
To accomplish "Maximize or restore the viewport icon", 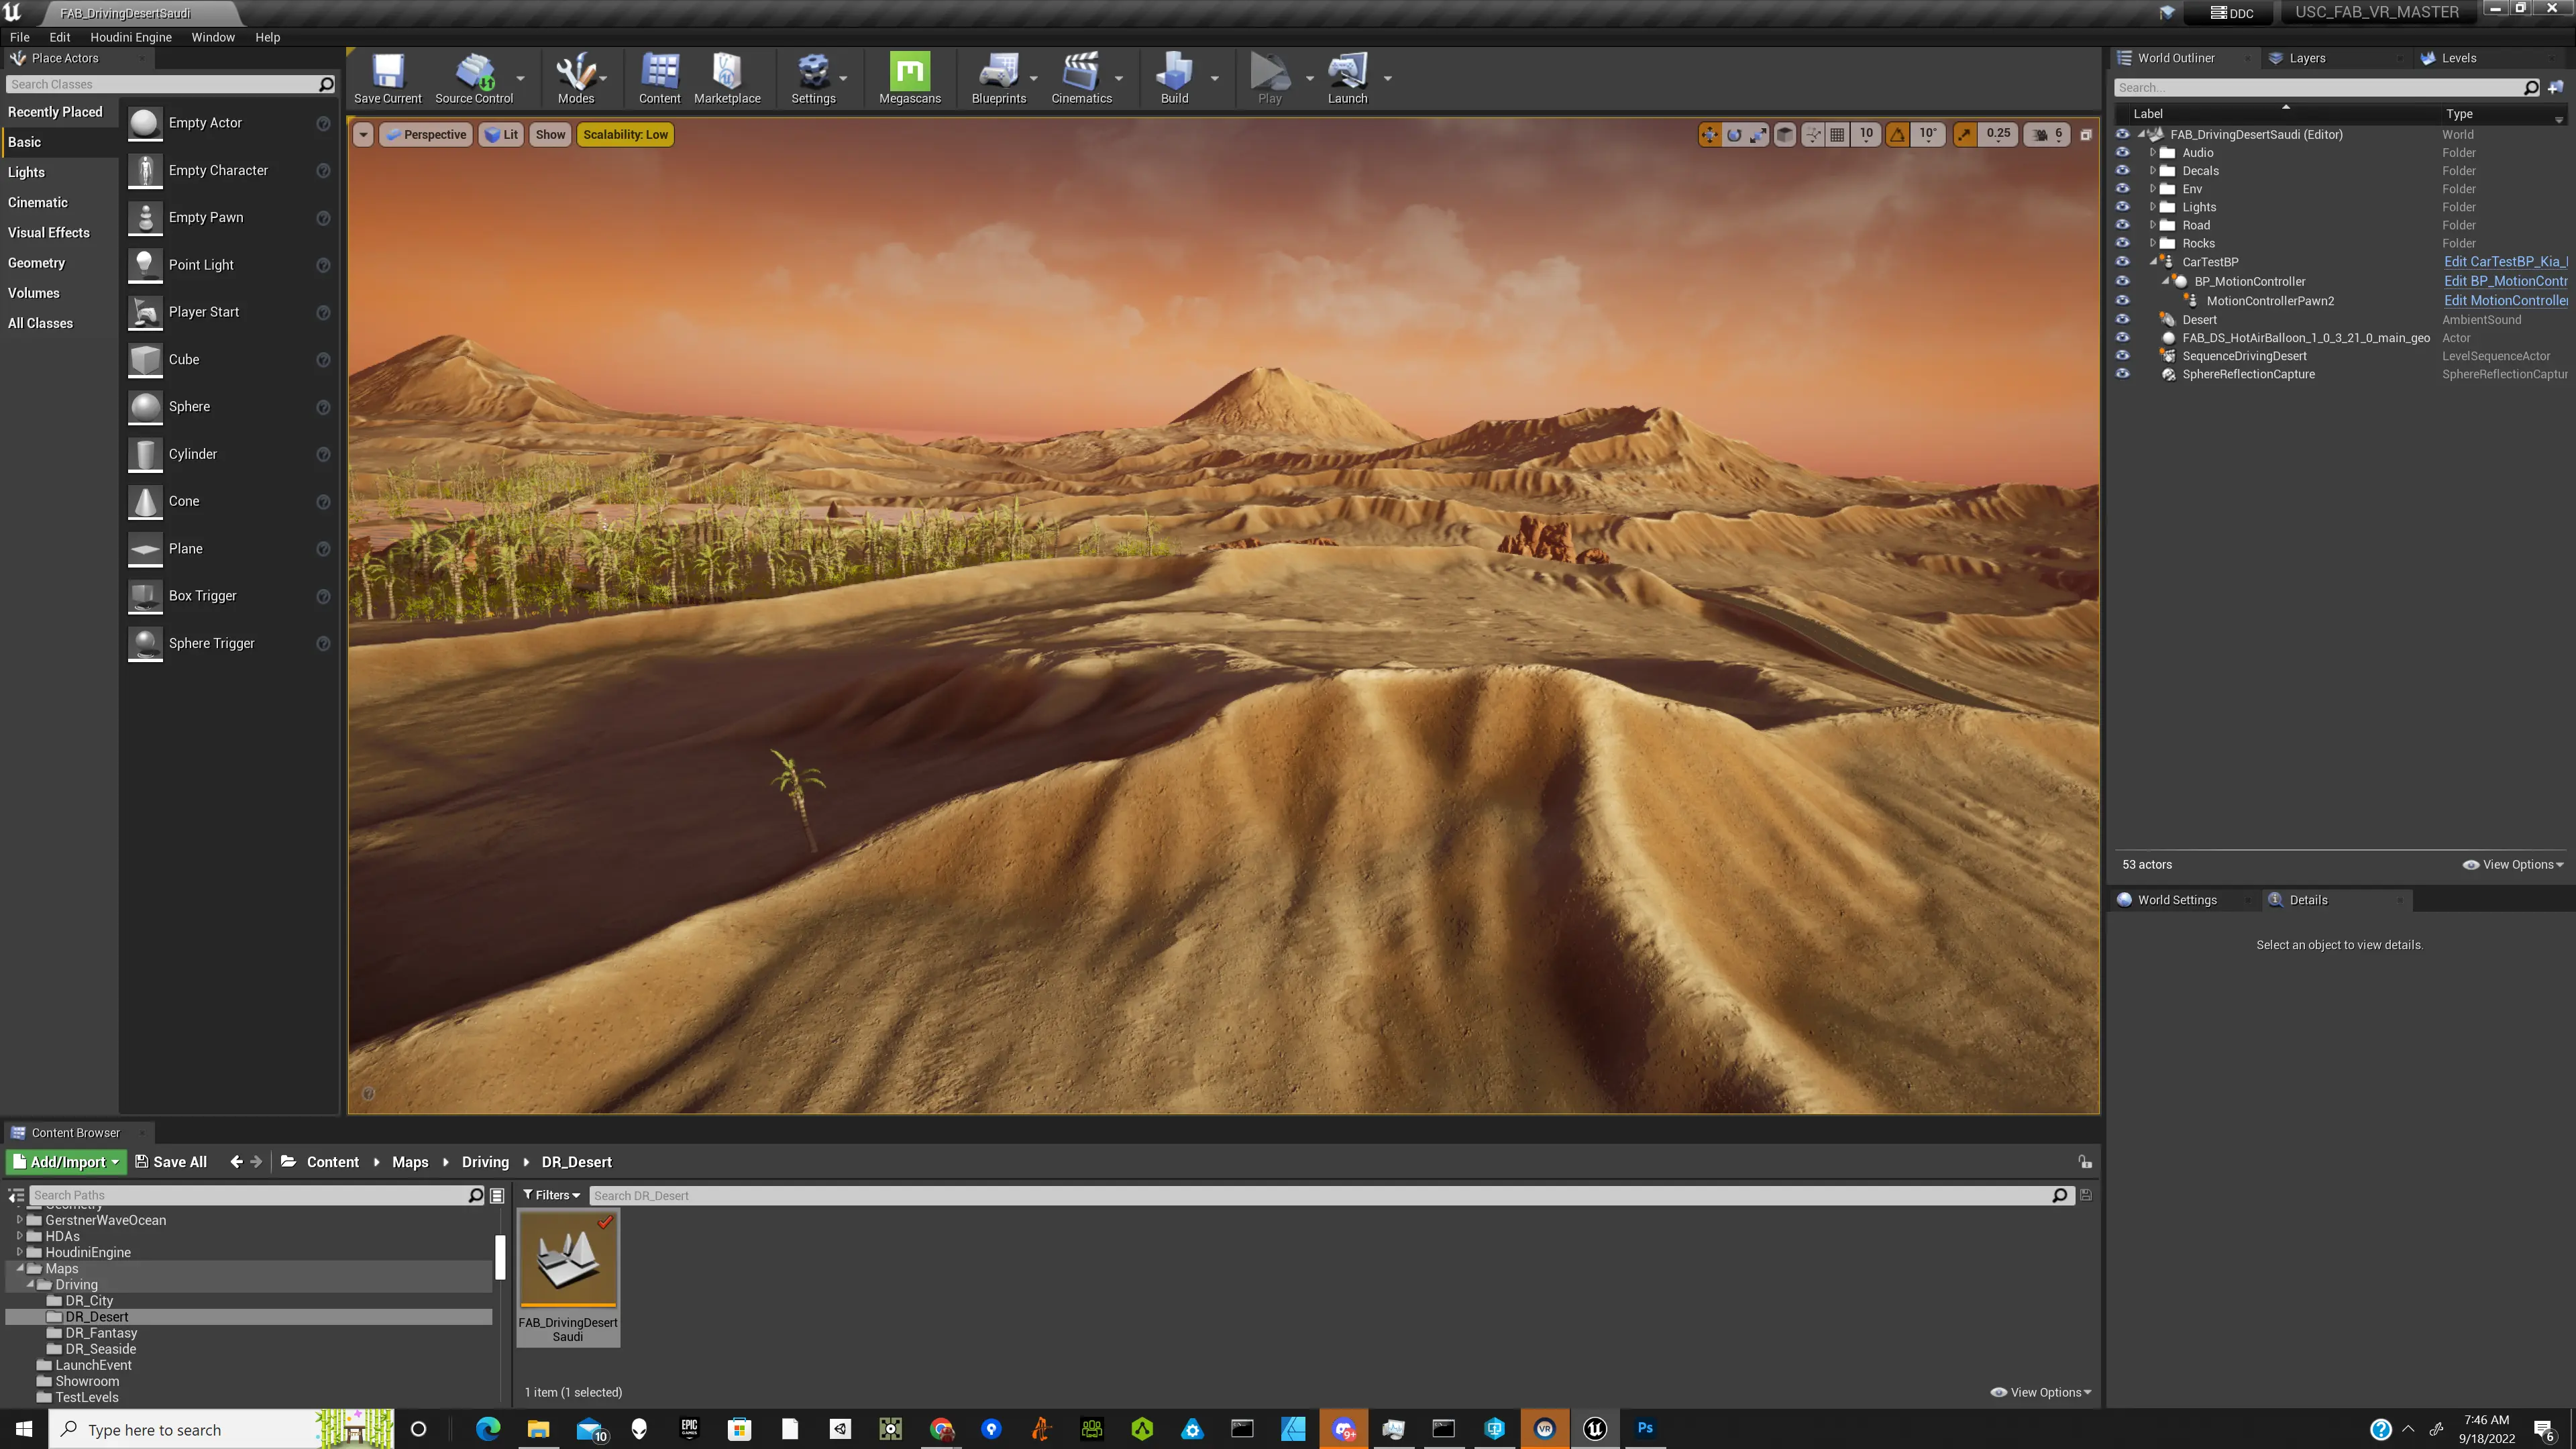I will 2086,134.
